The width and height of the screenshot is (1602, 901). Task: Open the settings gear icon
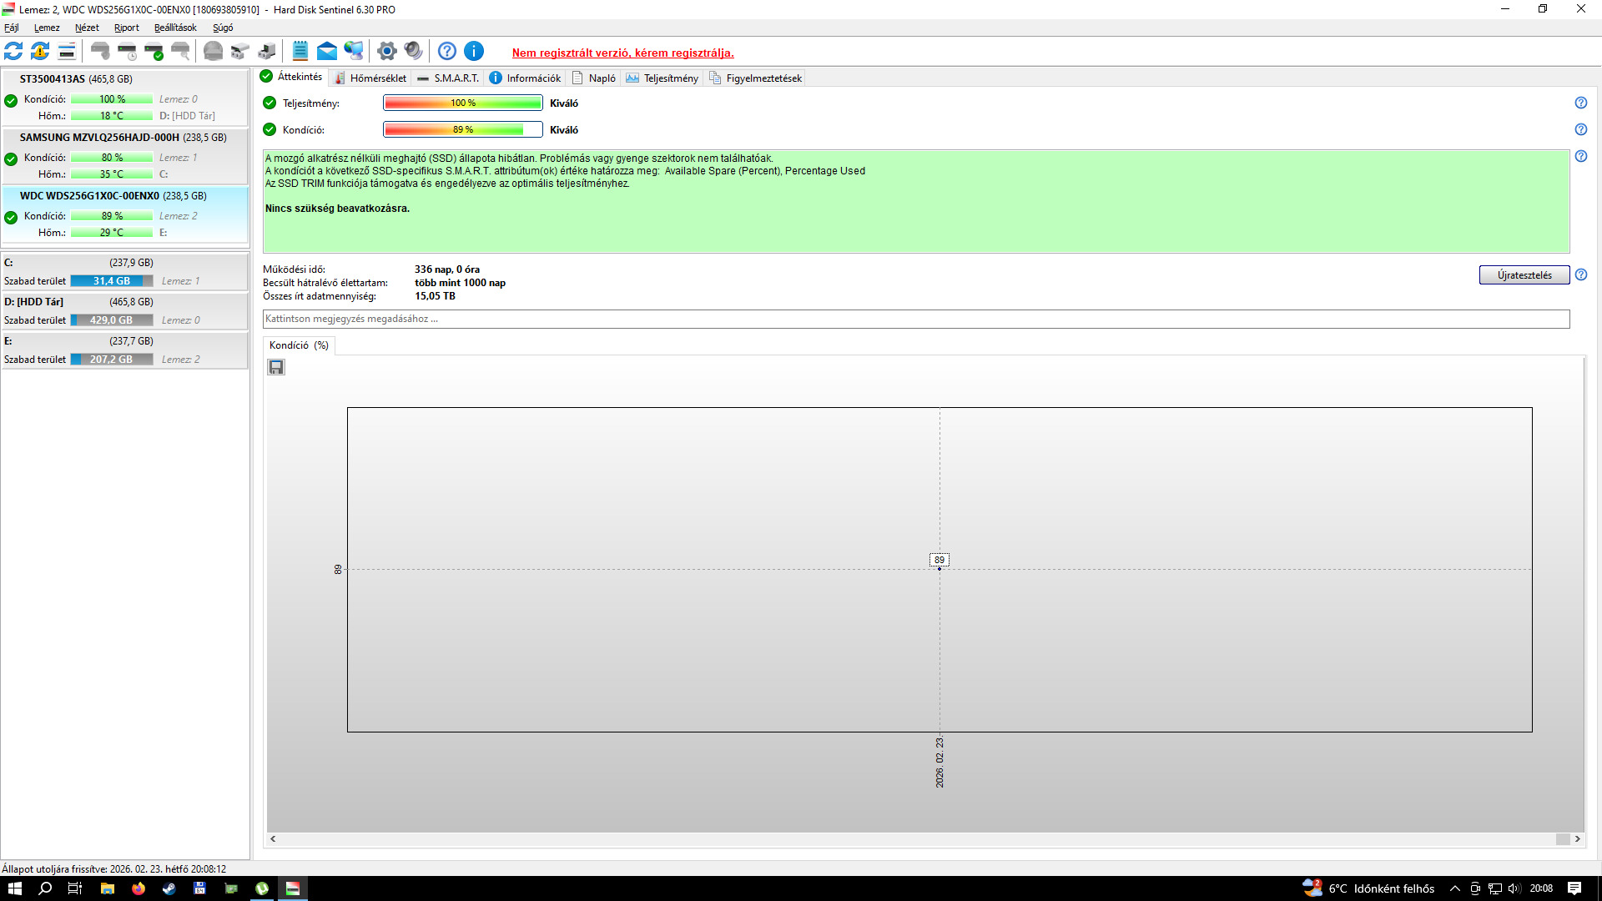click(386, 51)
